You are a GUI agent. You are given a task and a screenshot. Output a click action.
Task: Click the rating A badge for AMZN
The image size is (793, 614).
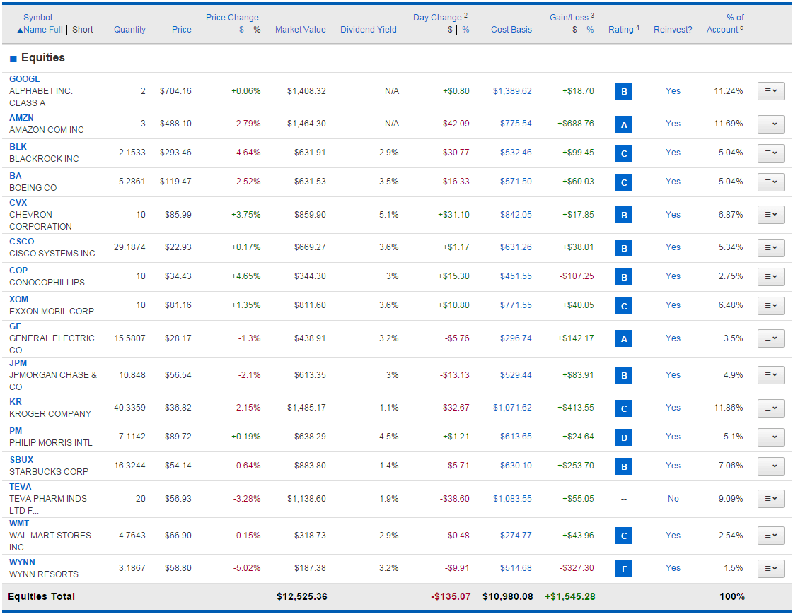pyautogui.click(x=624, y=124)
